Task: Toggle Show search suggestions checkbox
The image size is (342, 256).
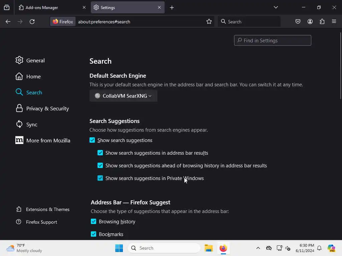Action: coord(92,140)
